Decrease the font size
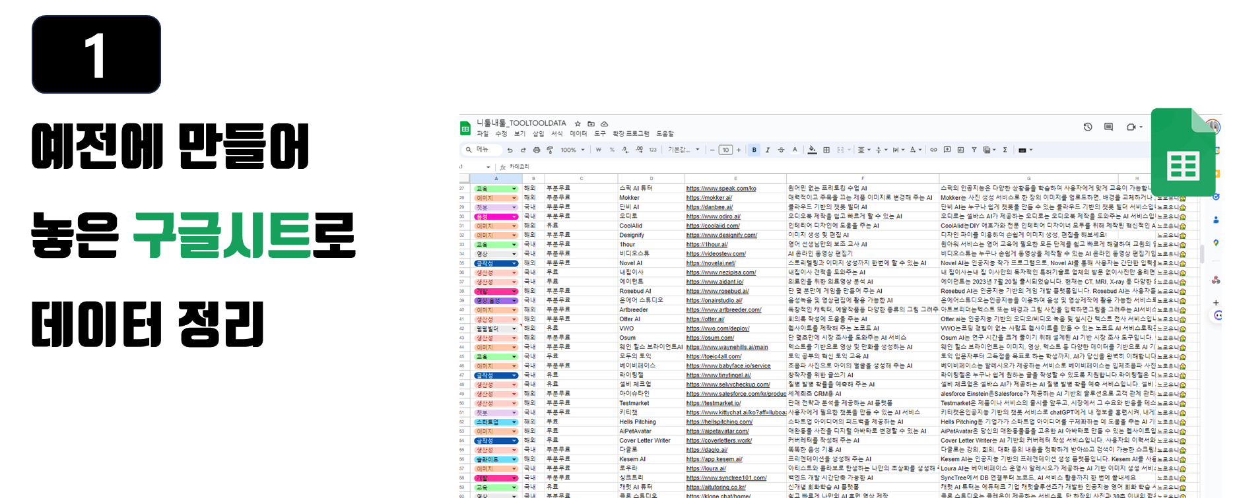 click(712, 150)
